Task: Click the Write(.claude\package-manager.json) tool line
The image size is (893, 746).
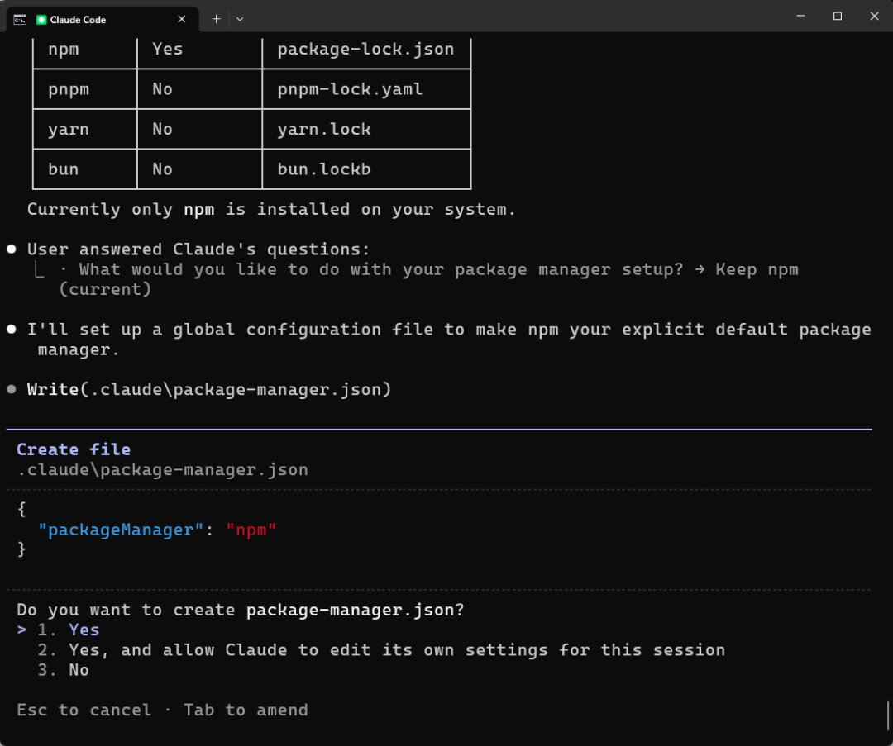Action: (208, 389)
